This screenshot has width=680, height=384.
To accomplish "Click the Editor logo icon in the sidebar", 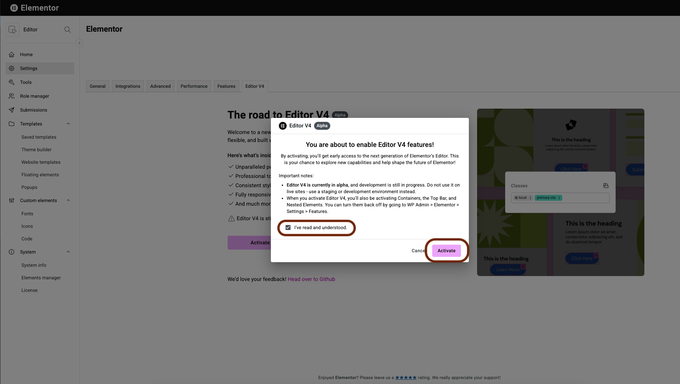I will pyautogui.click(x=13, y=30).
